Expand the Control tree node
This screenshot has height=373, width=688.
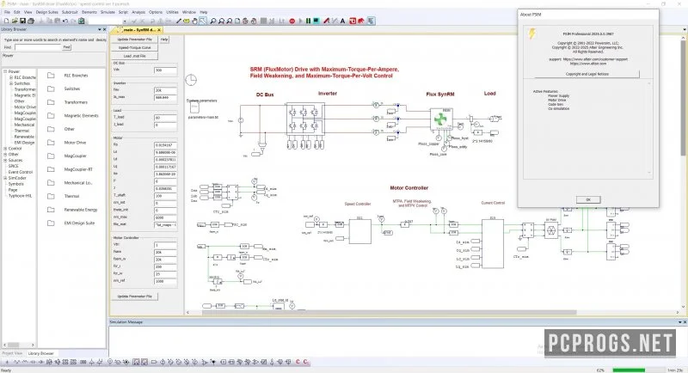tap(5, 149)
